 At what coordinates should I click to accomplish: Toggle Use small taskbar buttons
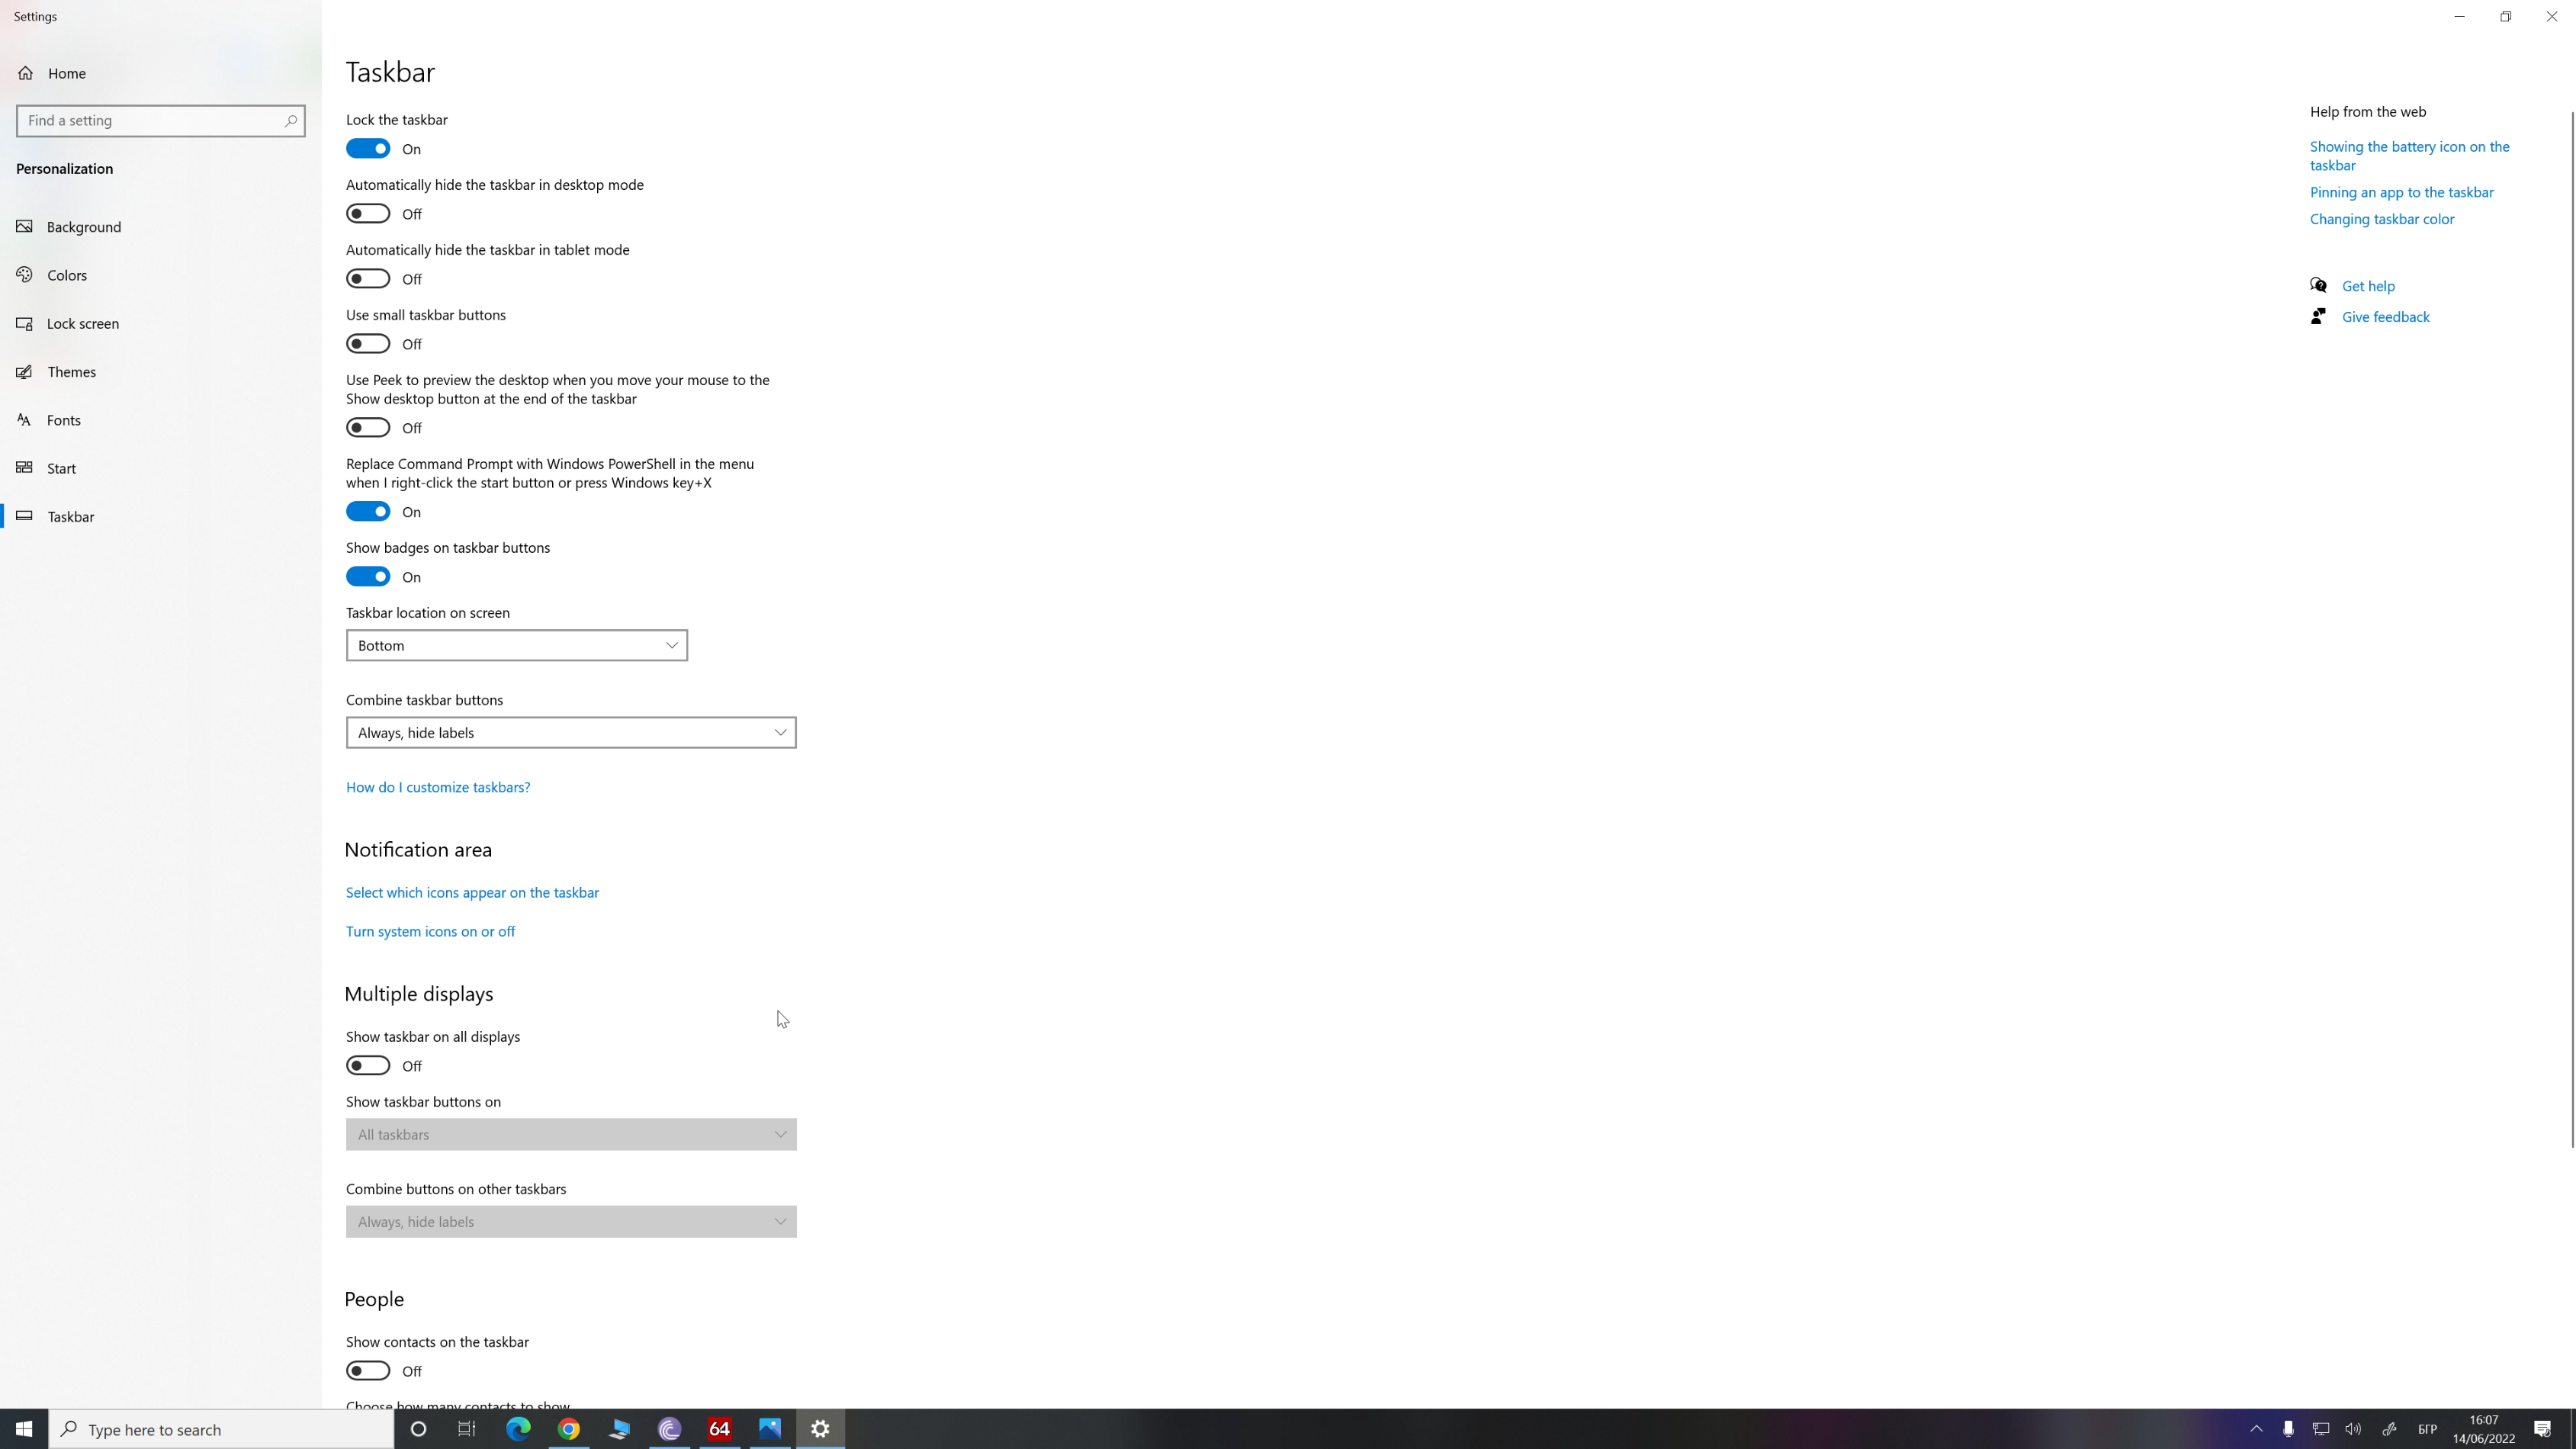pos(368,344)
